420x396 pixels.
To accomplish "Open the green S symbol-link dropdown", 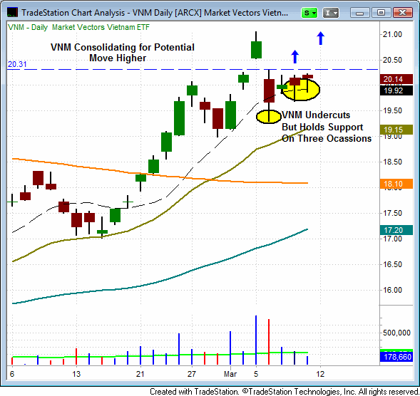I will tap(309, 13).
